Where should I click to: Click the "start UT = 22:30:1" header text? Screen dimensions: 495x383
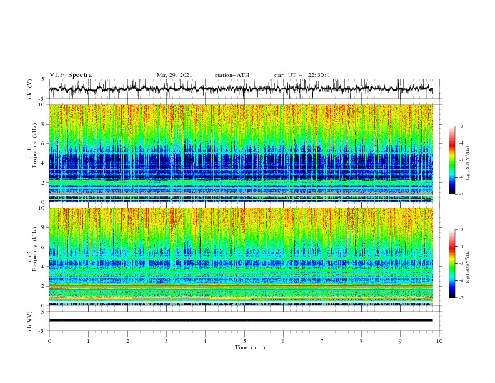(302, 75)
